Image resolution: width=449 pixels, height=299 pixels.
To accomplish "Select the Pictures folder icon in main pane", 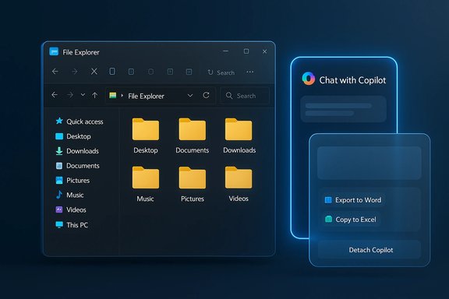I will 192,178.
